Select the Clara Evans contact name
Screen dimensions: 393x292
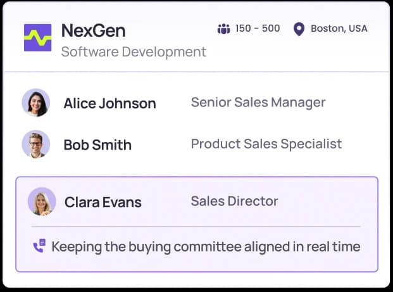[x=103, y=202]
